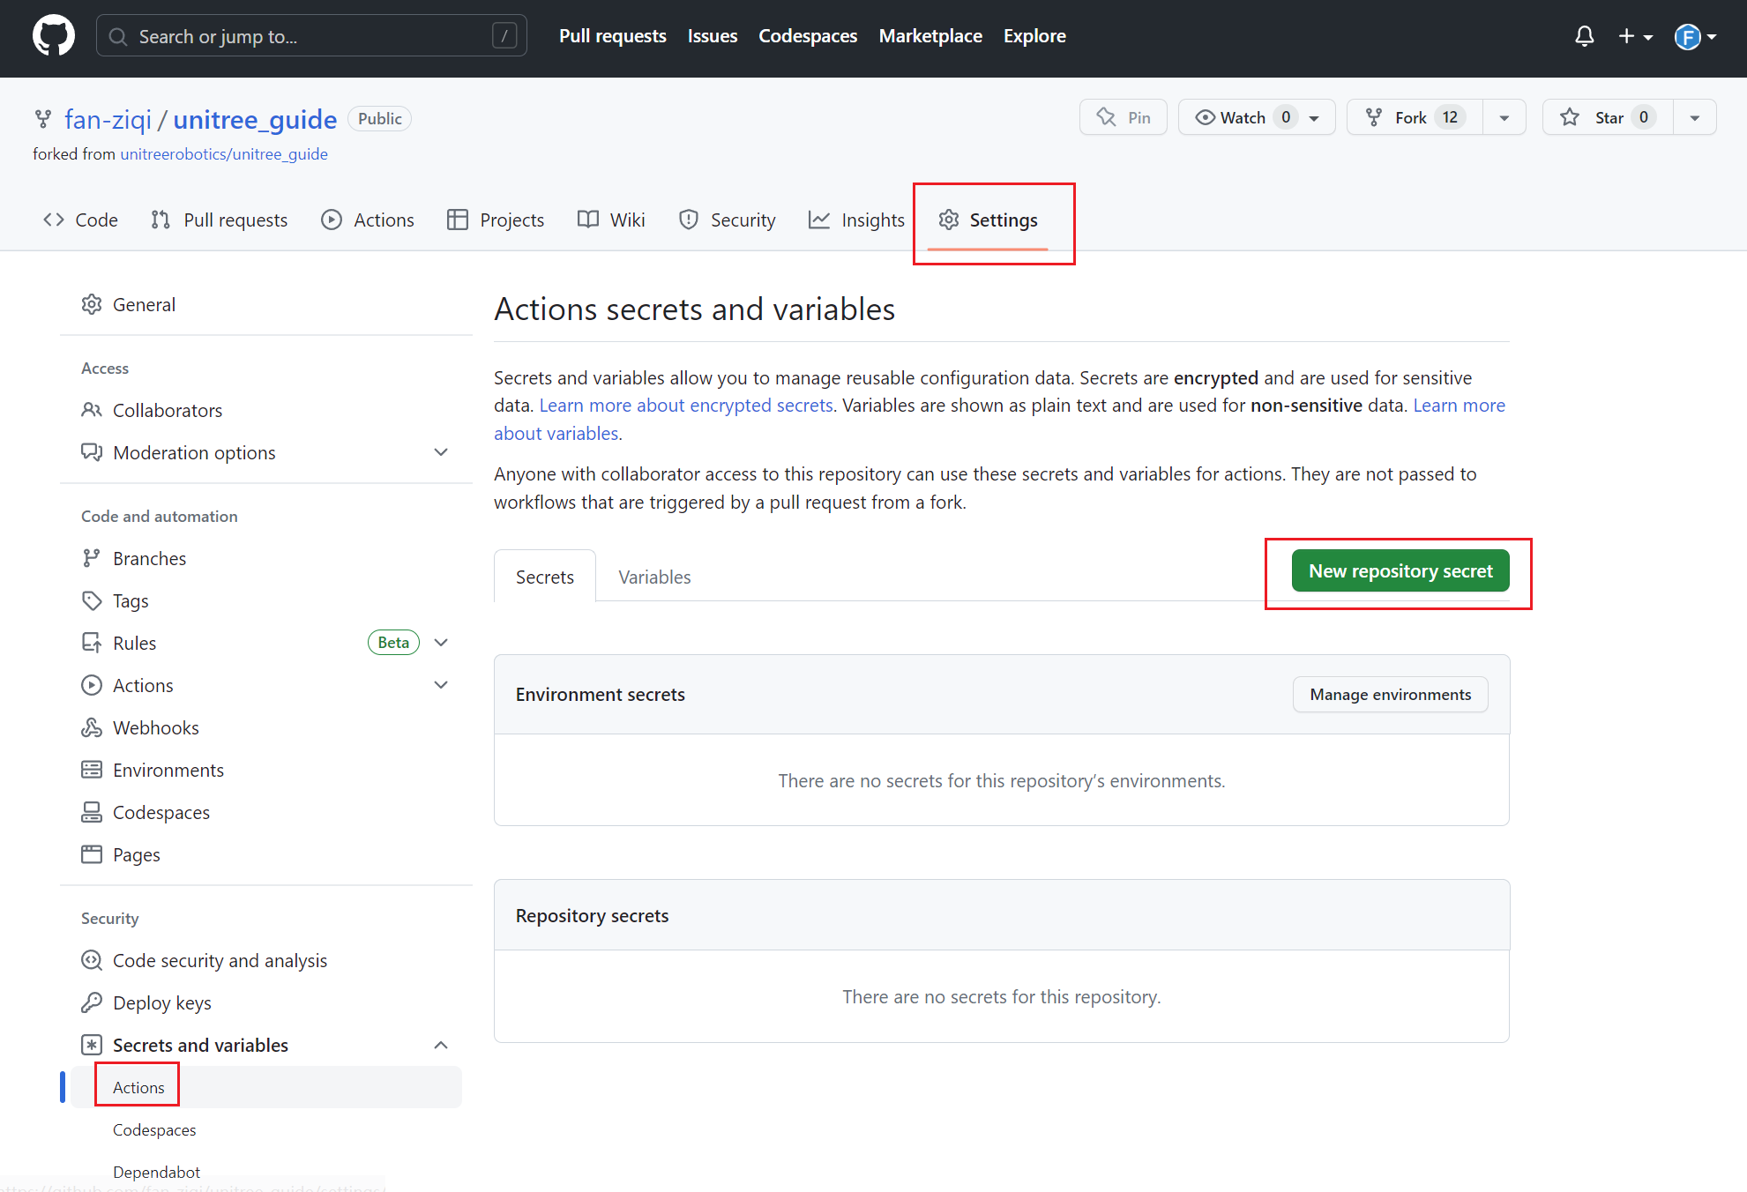The width and height of the screenshot is (1747, 1192).
Task: Open Webhooks settings
Action: click(266, 727)
